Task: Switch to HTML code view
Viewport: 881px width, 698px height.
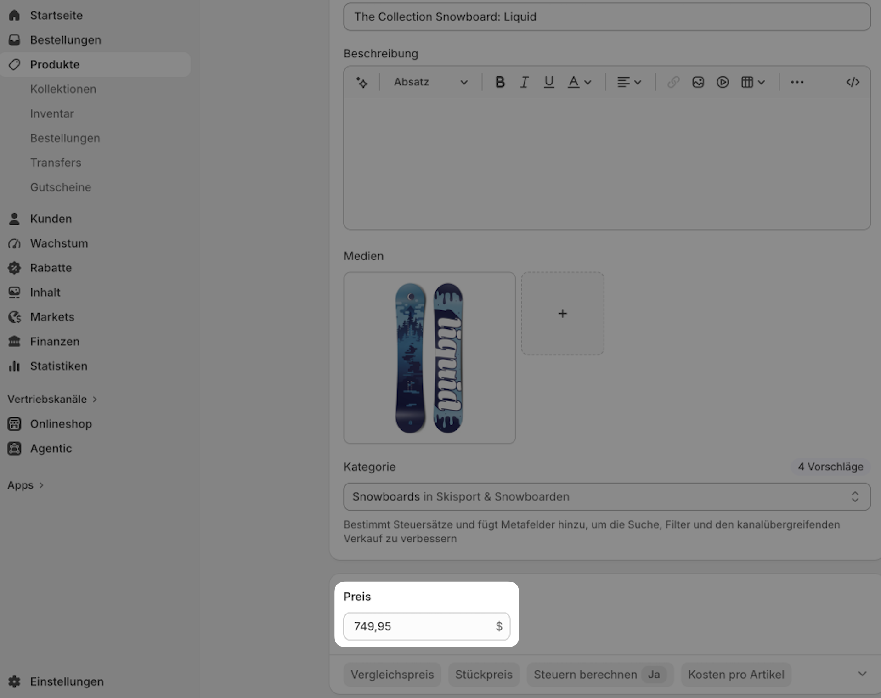Action: click(x=853, y=82)
